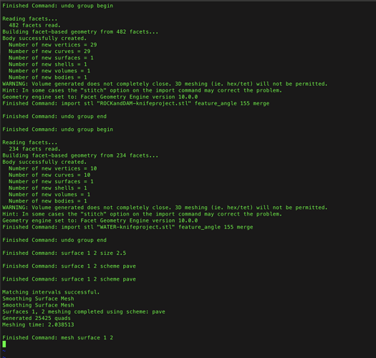
Task: Click 'Building facet-based geometry from 234 facets' line
Action: [x=80, y=155]
